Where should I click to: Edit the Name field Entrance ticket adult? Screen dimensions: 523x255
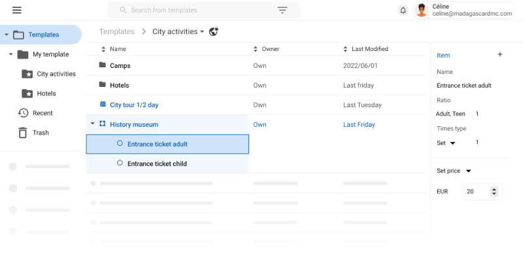pos(464,86)
